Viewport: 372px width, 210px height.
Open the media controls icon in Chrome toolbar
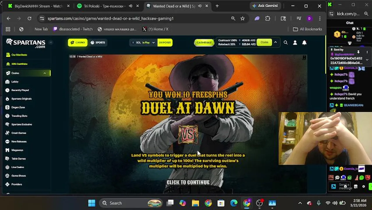[x=299, y=18]
